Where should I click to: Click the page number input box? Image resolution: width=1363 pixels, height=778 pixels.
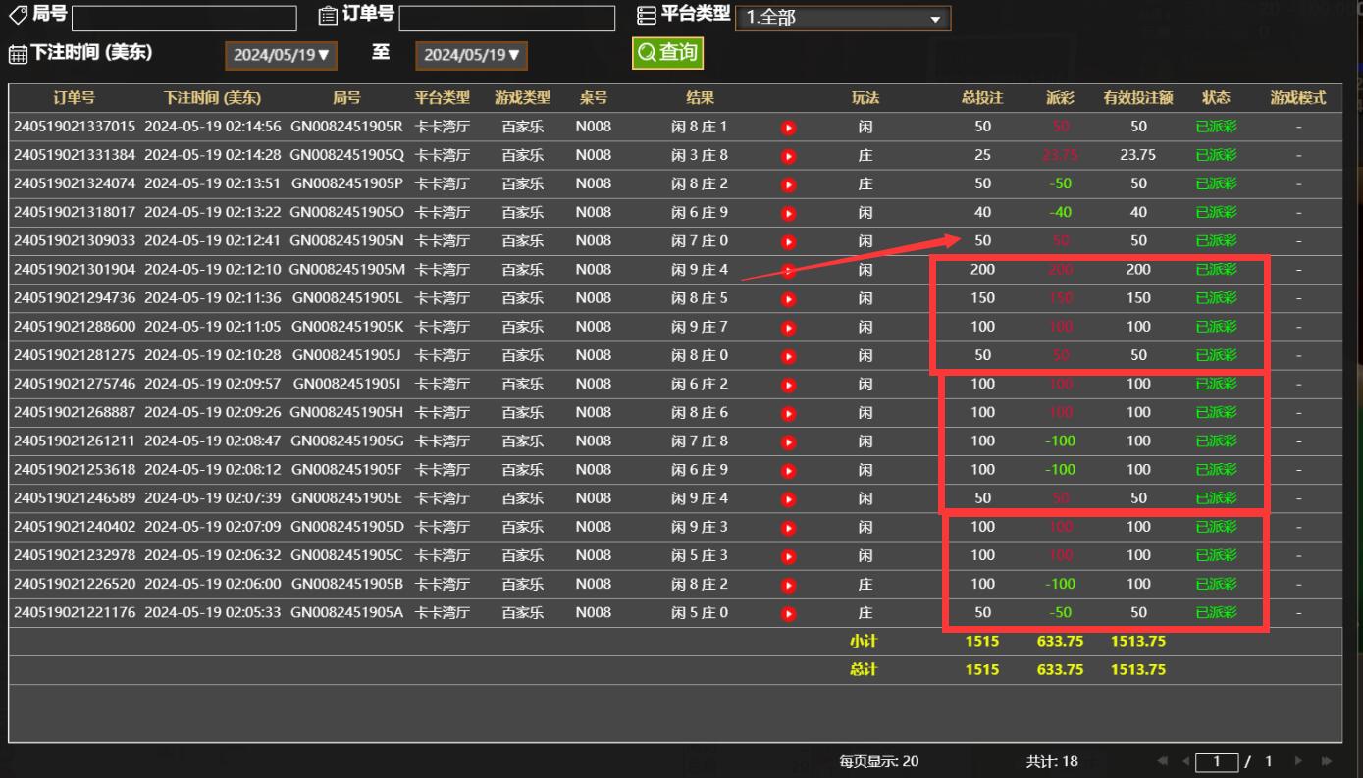1217,761
